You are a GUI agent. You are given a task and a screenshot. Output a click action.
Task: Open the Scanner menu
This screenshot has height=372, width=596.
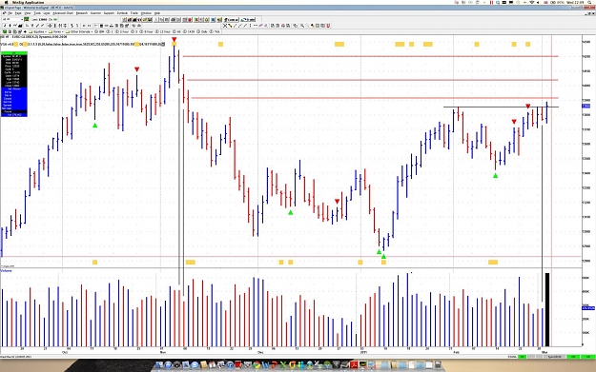tap(95, 13)
